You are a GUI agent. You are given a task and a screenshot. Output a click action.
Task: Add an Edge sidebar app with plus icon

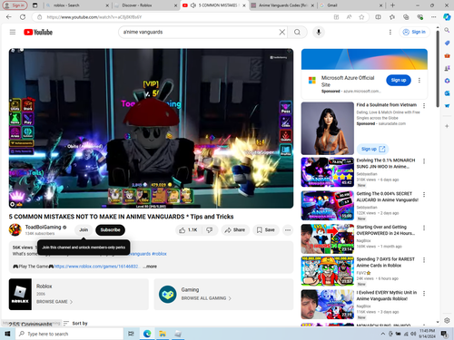(x=447, y=126)
